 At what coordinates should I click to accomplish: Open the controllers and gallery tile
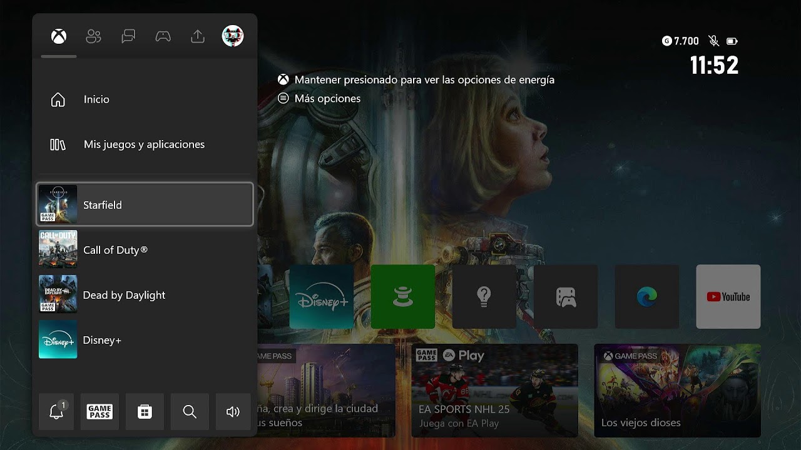[x=566, y=297]
